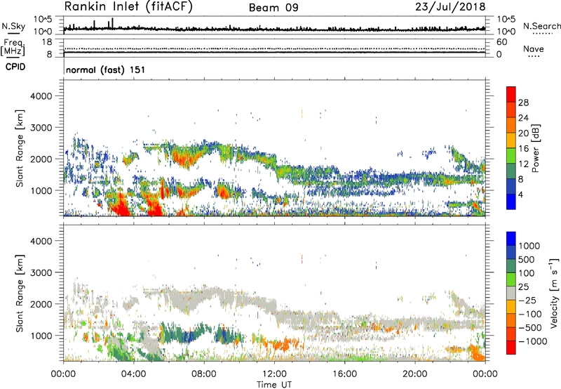Click the '4' label on Power color bar

(520, 195)
